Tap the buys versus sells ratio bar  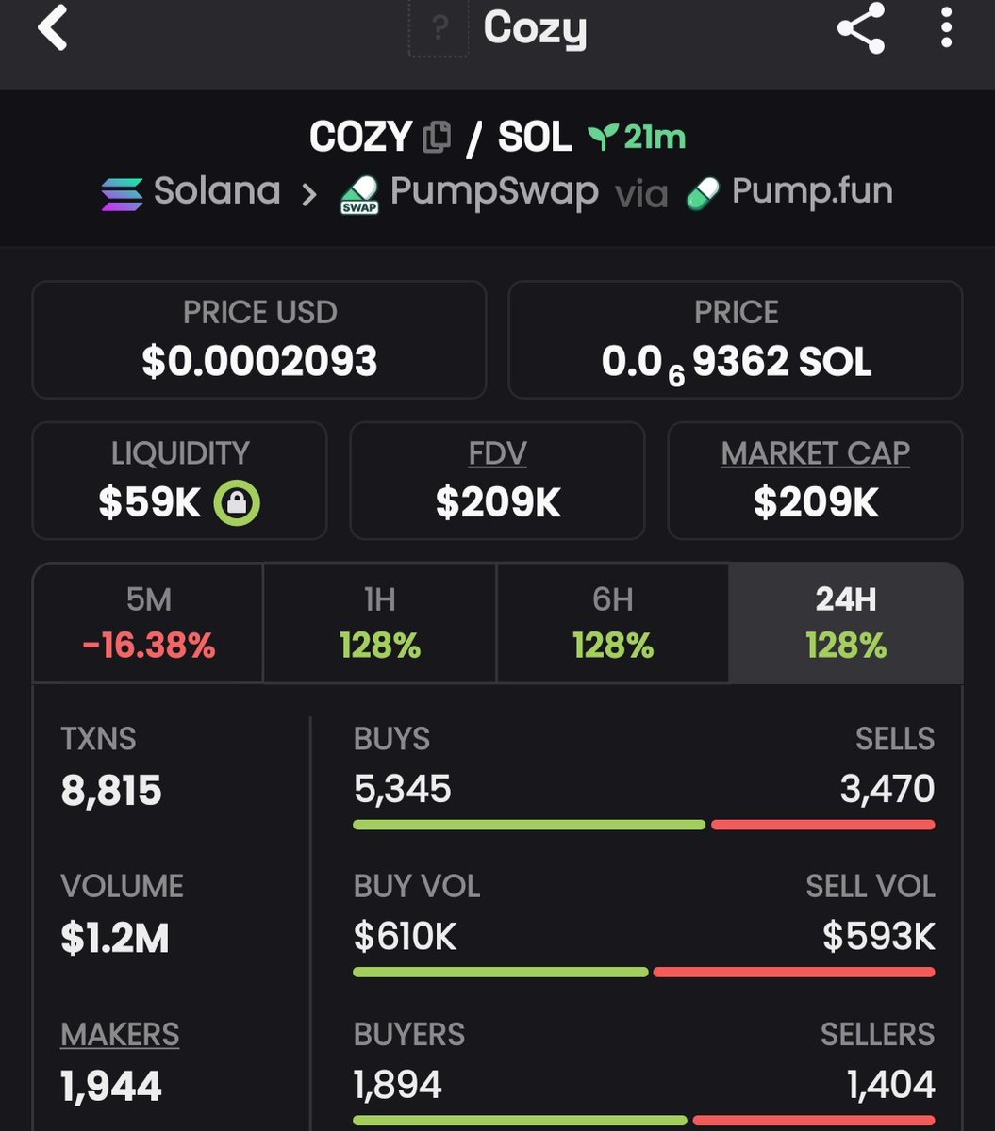coord(643,825)
